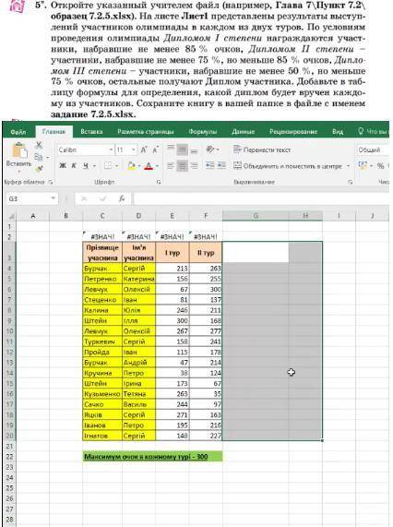The width and height of the screenshot is (393, 527).
Task: Expand the Paste options arrow under Вставить
Action: coord(19,172)
